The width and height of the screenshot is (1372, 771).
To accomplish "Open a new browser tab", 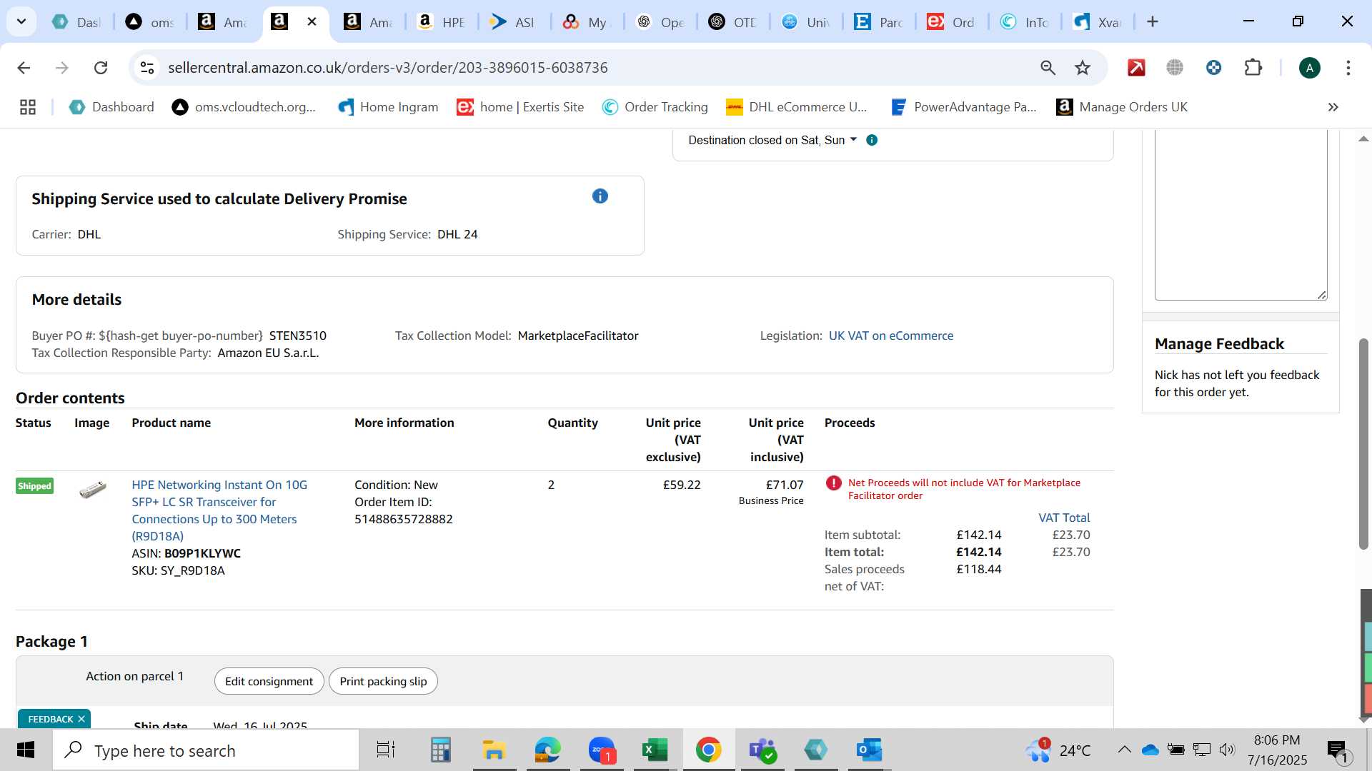I will coord(1152,21).
